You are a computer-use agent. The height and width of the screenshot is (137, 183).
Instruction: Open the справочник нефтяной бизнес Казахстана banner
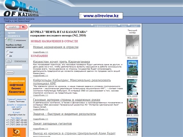[x=16, y=86]
